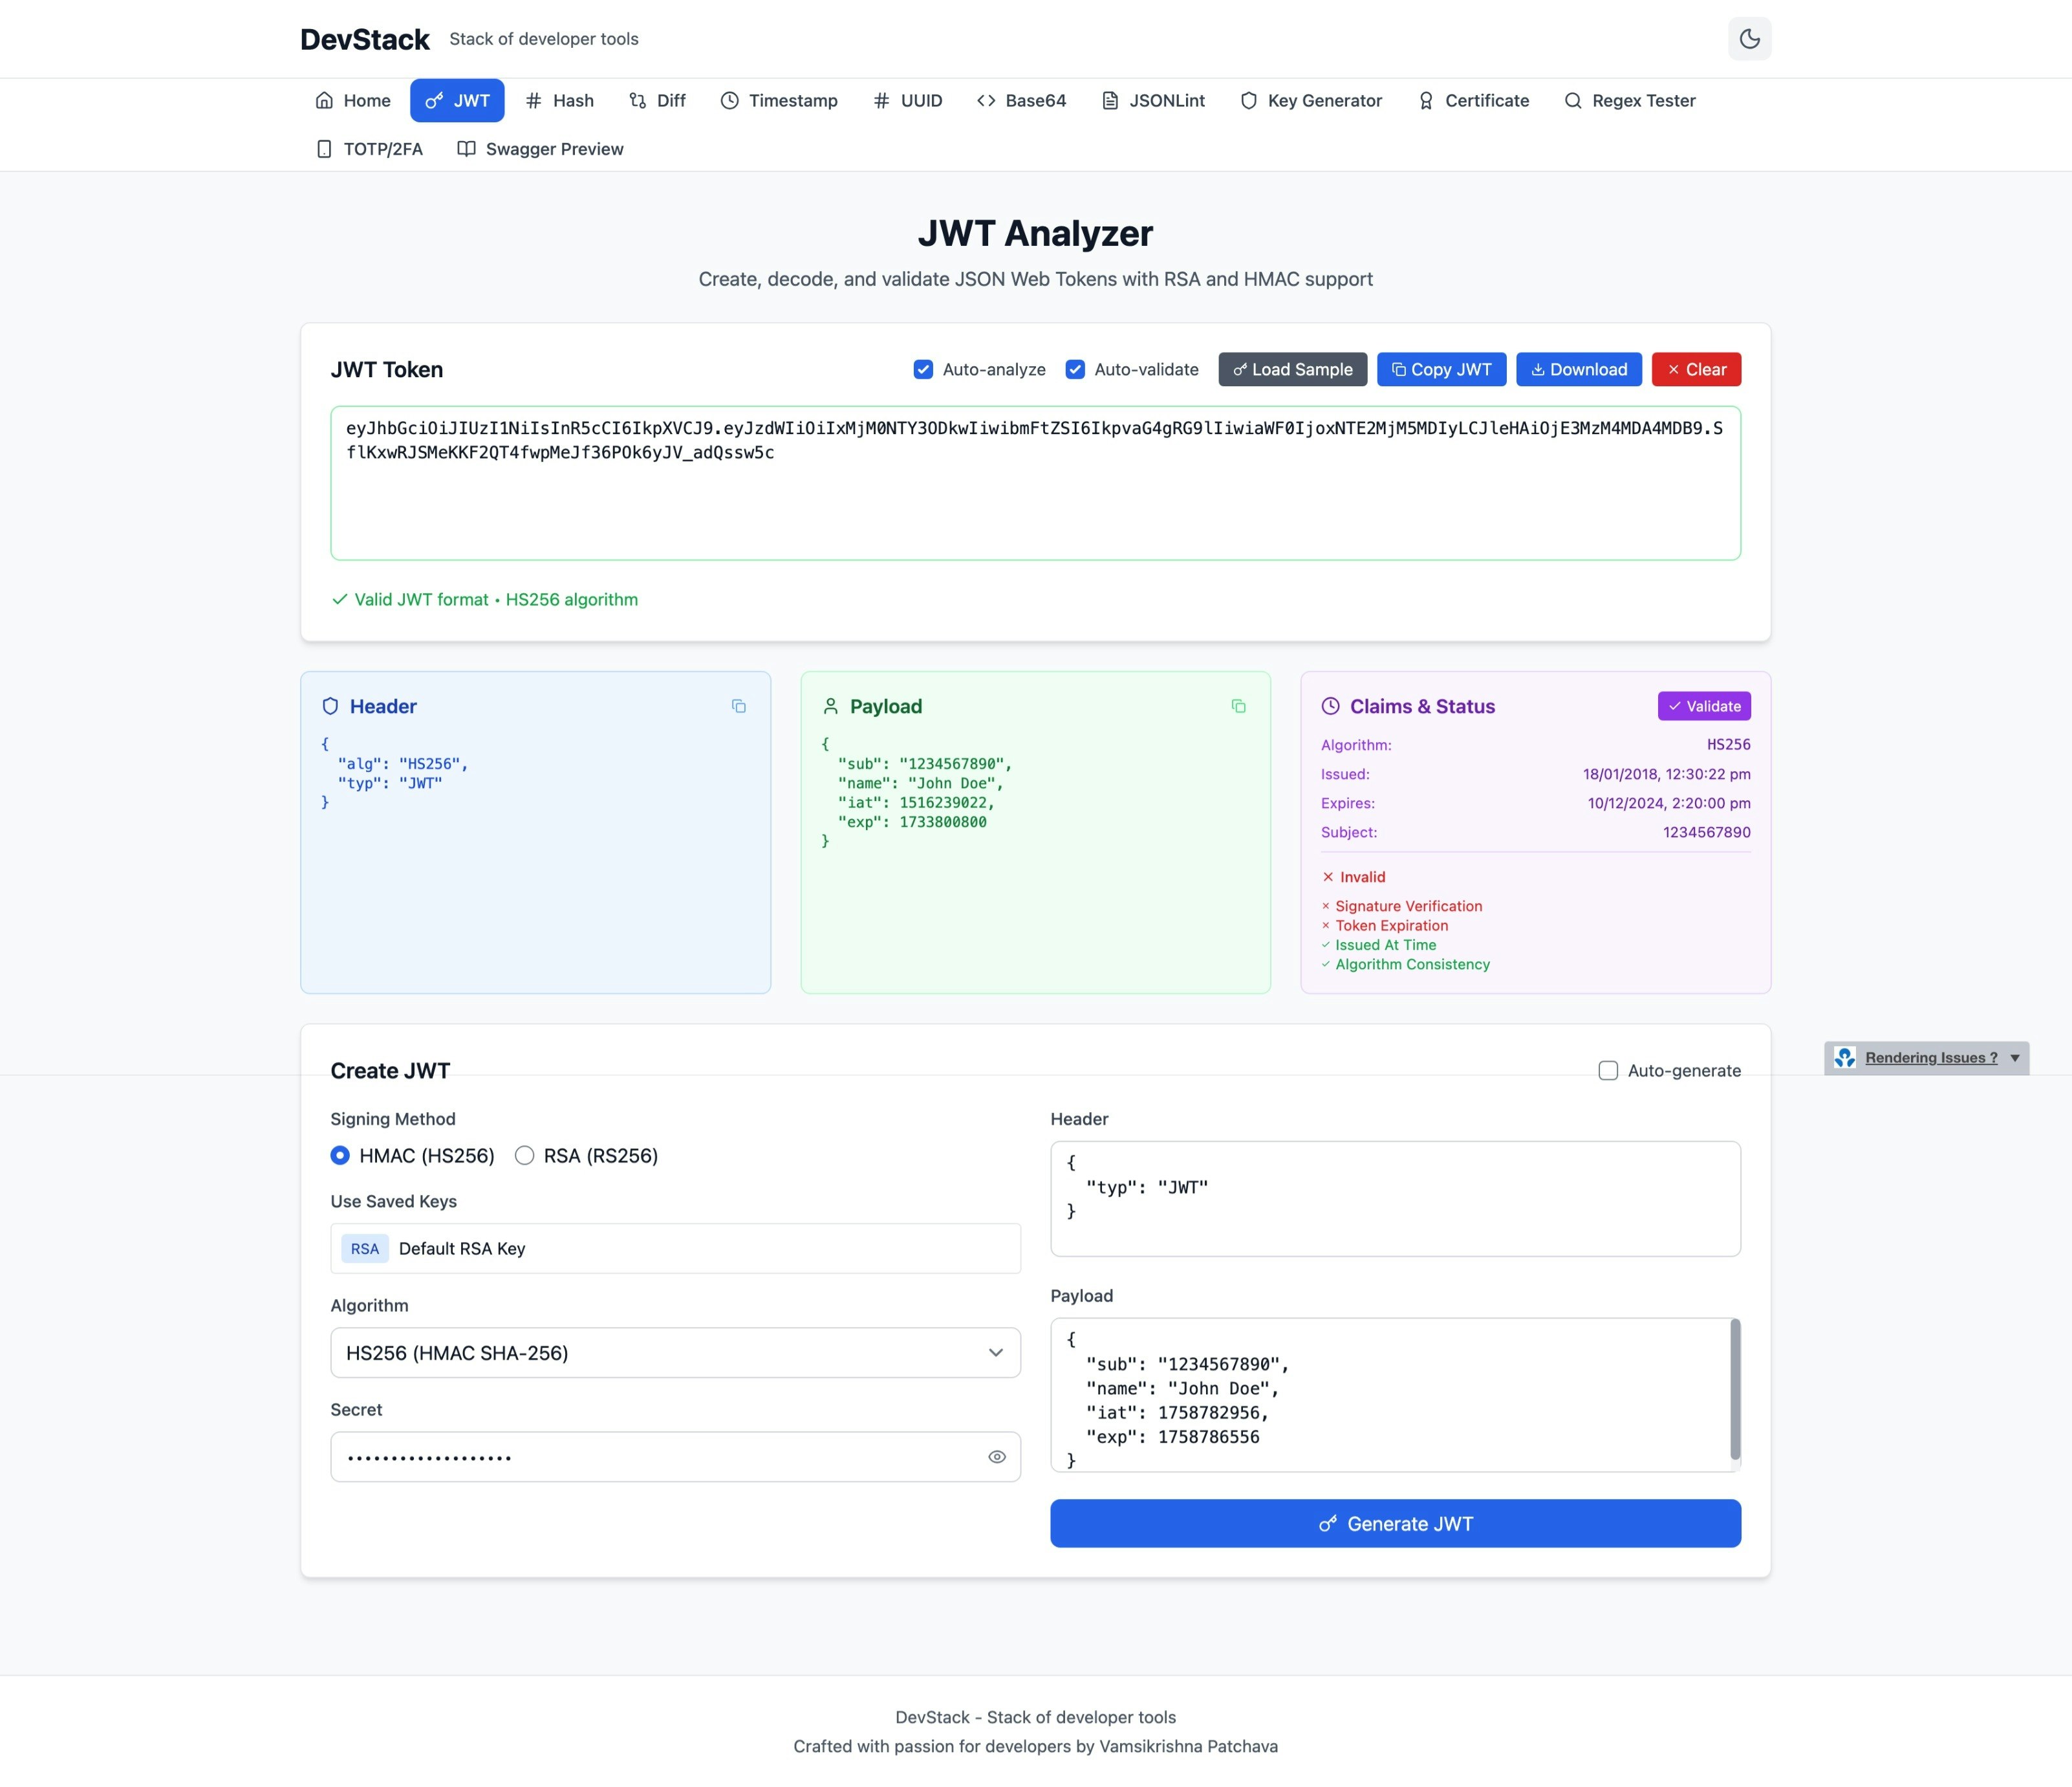Click the Subject value 1234567890

click(1706, 833)
